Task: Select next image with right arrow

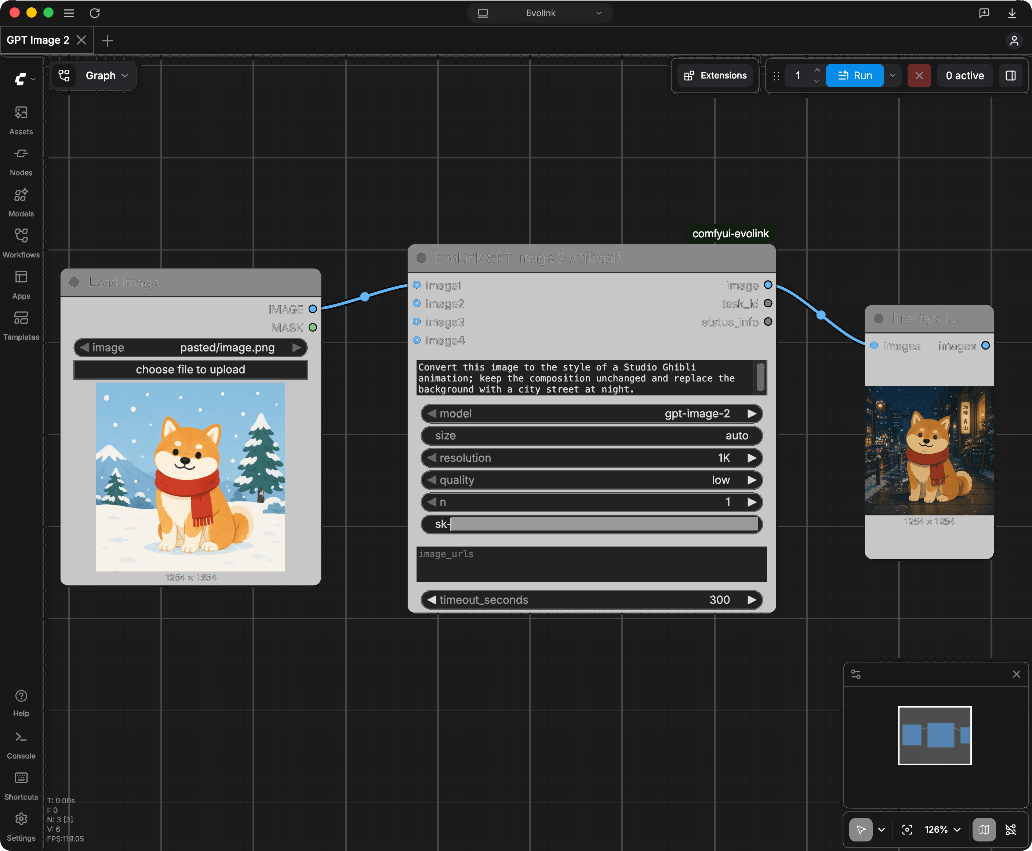Action: click(x=296, y=348)
